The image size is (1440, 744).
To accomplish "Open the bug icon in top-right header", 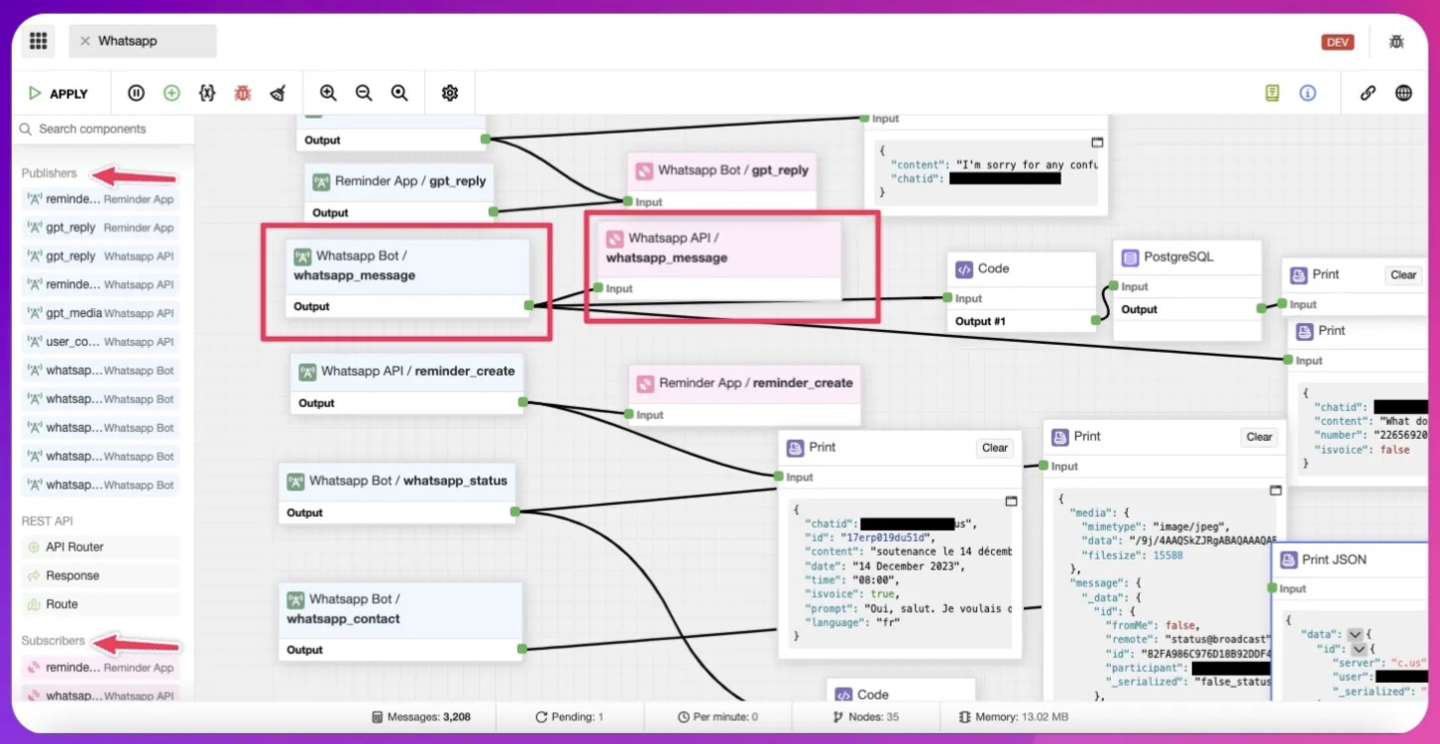I will [1396, 42].
